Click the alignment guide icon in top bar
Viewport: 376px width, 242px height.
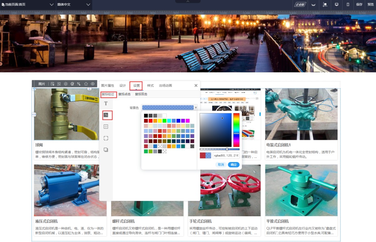(x=325, y=5)
